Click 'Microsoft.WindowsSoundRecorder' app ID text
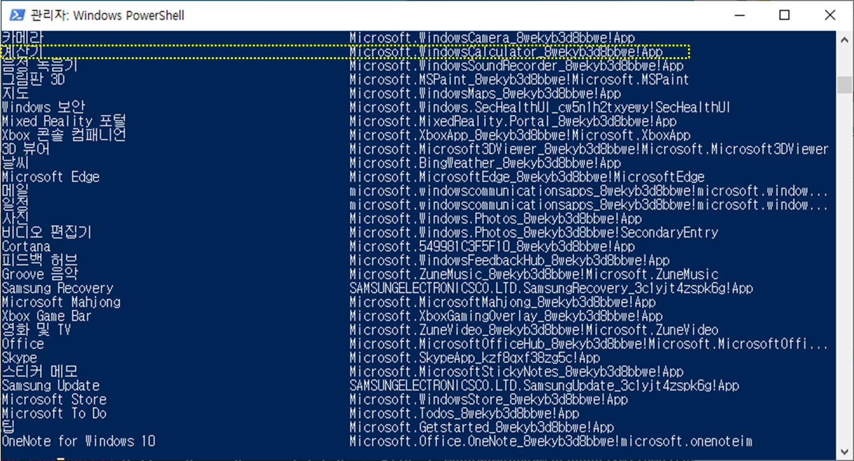Viewport: 854px width, 461px height. [x=516, y=66]
